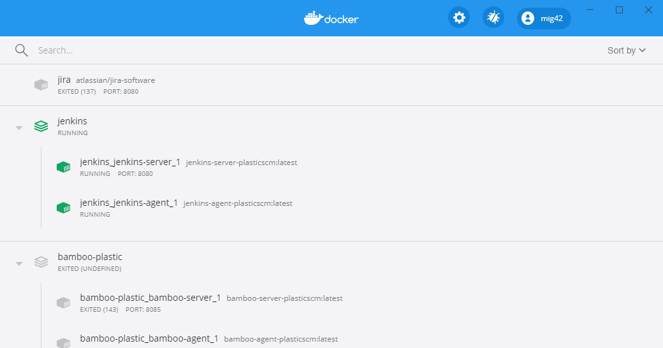Click the jenkins_jenkins-agent_1 container icon

click(x=63, y=208)
